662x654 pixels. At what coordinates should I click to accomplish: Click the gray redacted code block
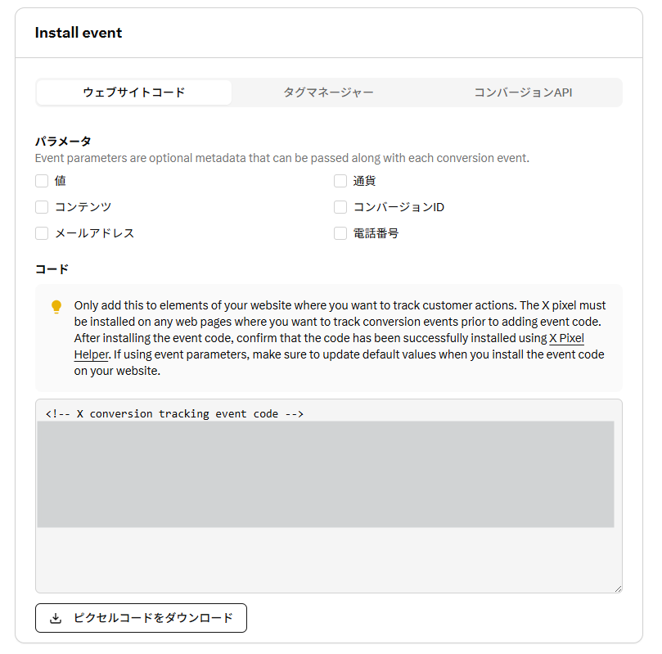click(x=326, y=474)
